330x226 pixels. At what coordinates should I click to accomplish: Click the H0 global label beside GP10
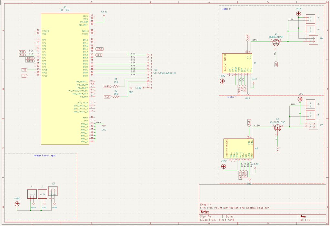click(x=24, y=70)
